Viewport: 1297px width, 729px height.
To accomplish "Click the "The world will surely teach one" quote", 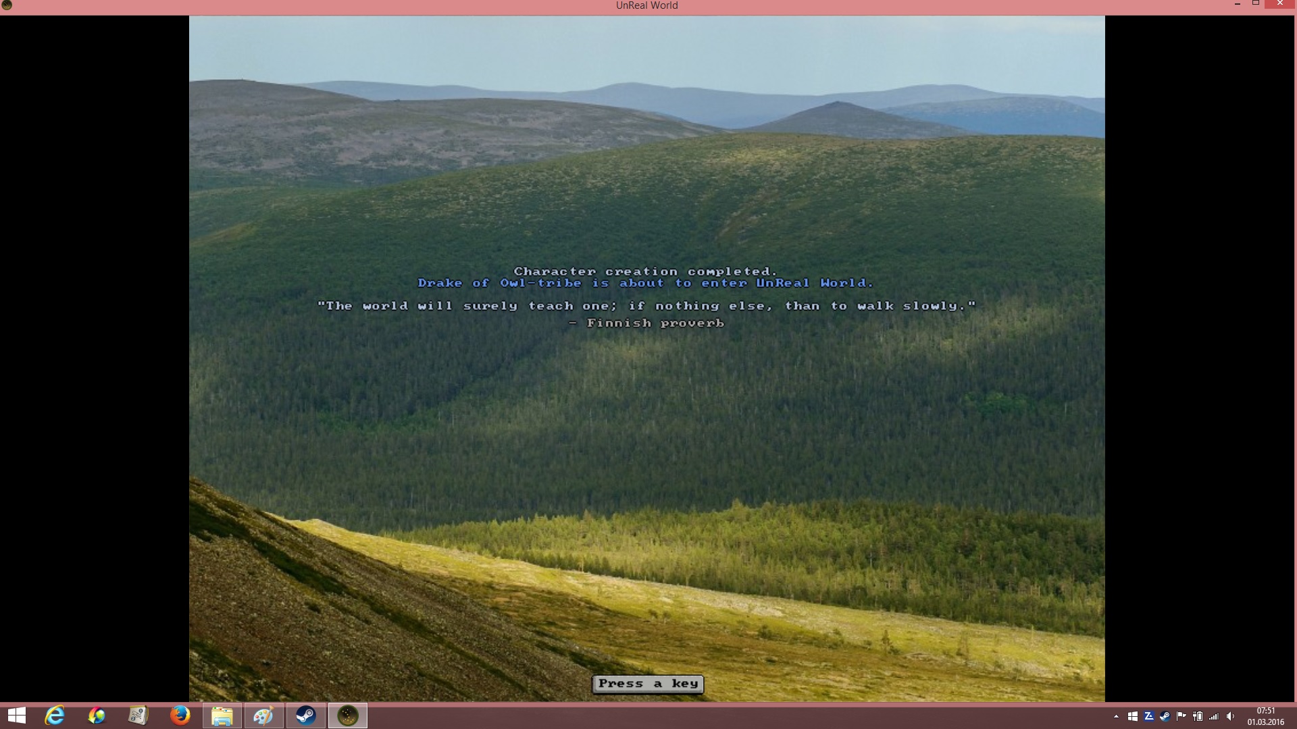I will pos(646,306).
